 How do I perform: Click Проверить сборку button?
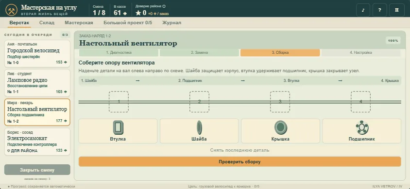(240, 162)
